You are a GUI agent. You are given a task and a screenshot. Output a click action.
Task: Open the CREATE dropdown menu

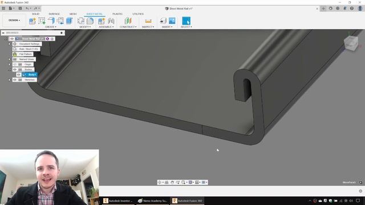point(51,27)
